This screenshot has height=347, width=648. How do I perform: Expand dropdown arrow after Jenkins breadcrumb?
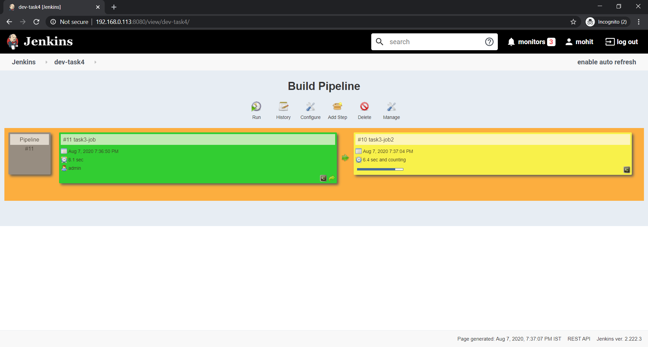[46, 62]
